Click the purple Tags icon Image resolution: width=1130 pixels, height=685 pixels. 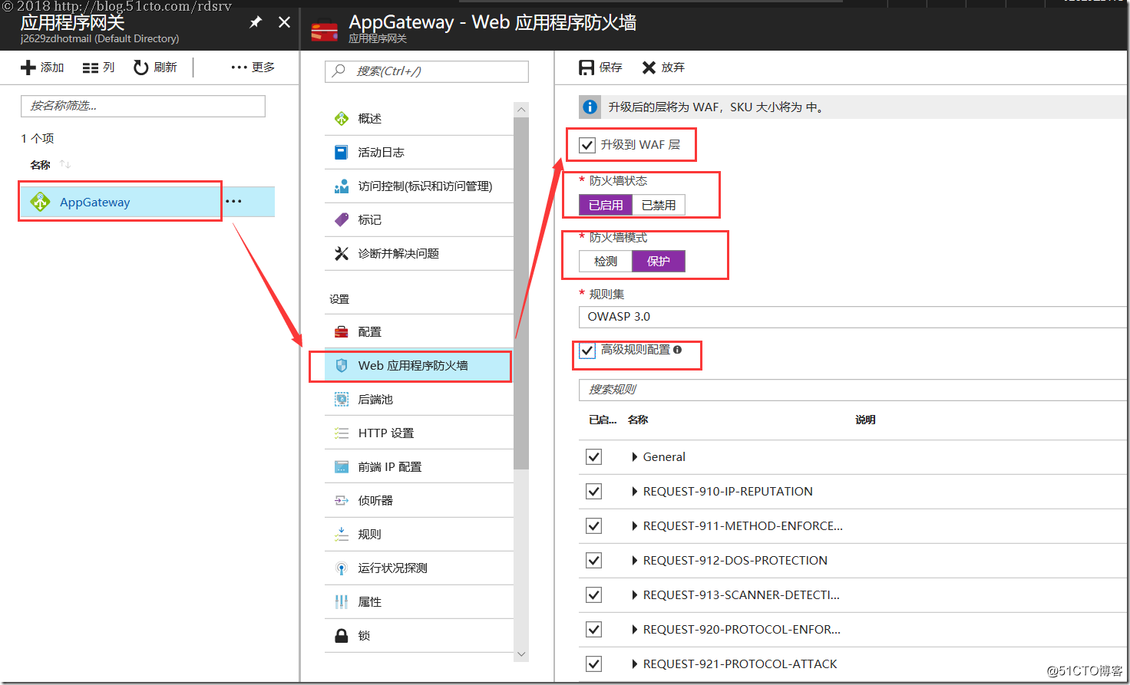tap(342, 219)
